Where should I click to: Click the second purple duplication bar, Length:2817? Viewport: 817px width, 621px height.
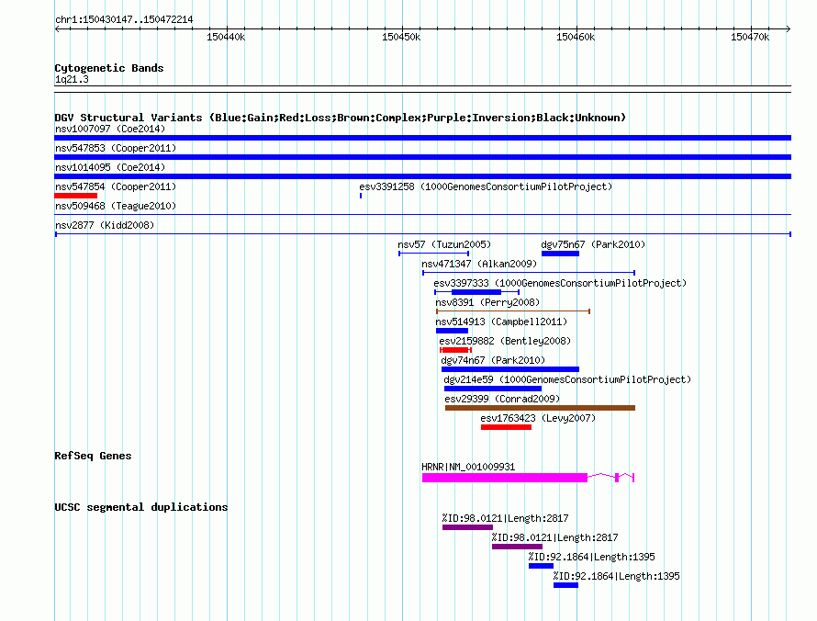(x=517, y=547)
